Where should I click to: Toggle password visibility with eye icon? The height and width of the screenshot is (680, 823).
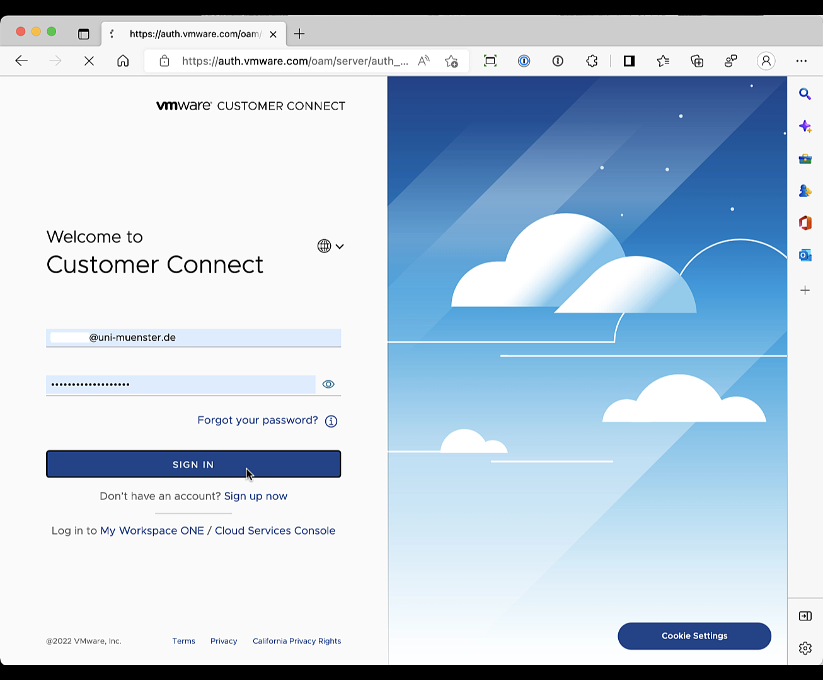(x=328, y=384)
